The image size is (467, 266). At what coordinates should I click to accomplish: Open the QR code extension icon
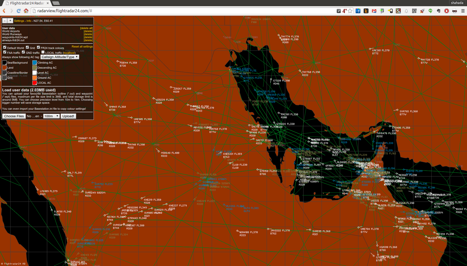click(x=414, y=11)
